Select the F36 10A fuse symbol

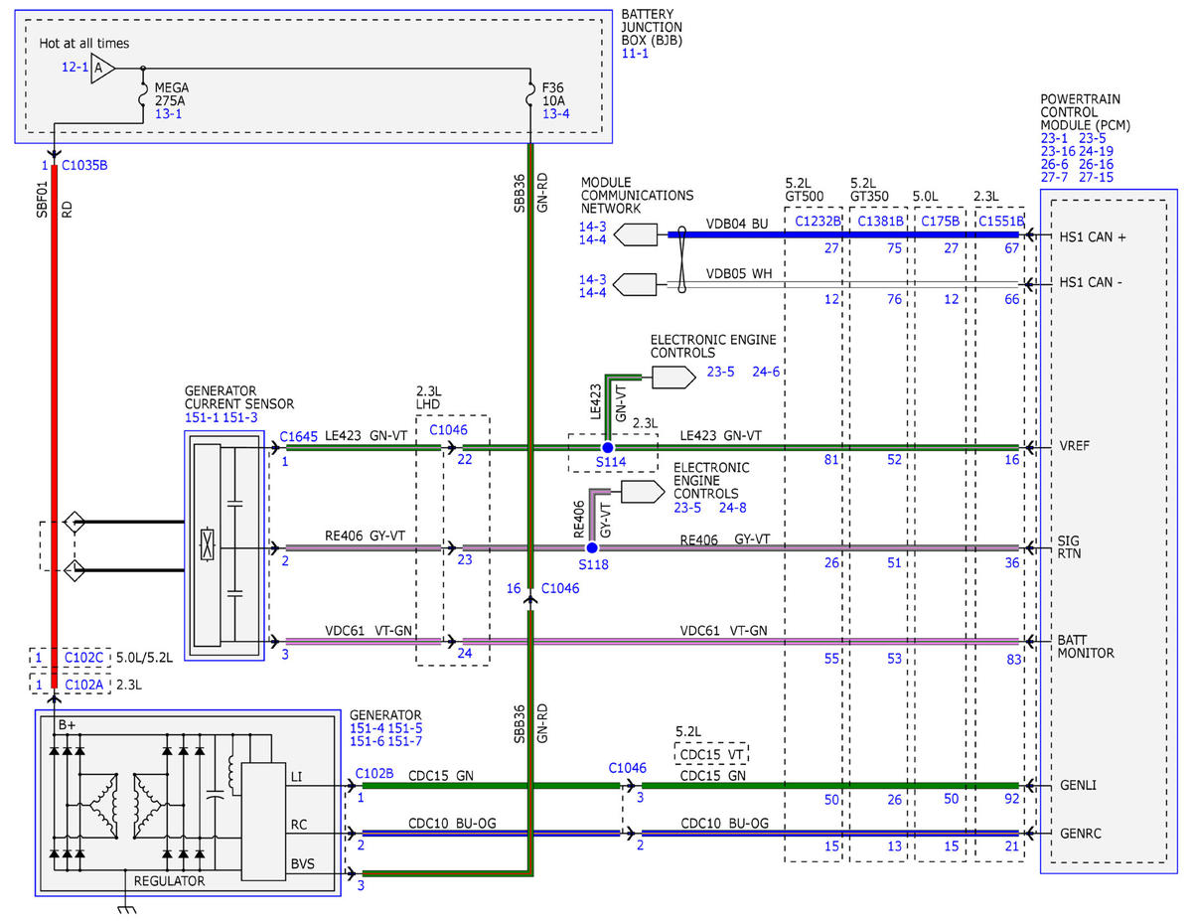coord(530,96)
